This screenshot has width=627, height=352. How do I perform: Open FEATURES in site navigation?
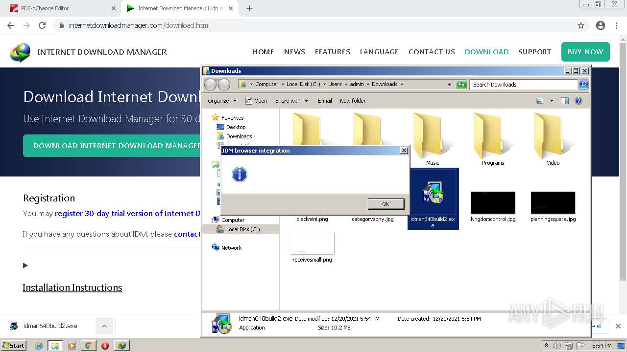tap(332, 52)
